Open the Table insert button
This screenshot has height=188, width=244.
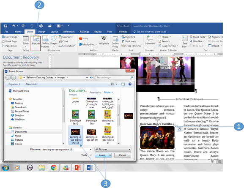coord(26,41)
